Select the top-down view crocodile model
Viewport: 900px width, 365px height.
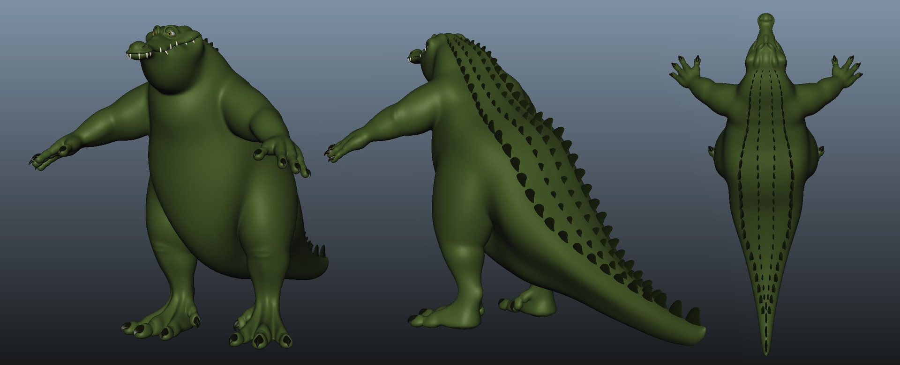(x=765, y=183)
